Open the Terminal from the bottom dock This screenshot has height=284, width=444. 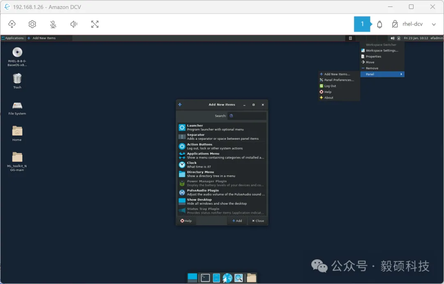click(x=205, y=278)
